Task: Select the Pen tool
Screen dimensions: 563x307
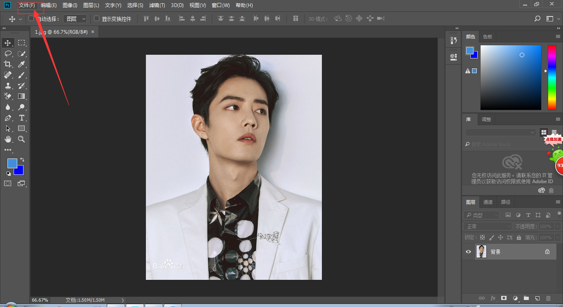Action: pos(8,118)
